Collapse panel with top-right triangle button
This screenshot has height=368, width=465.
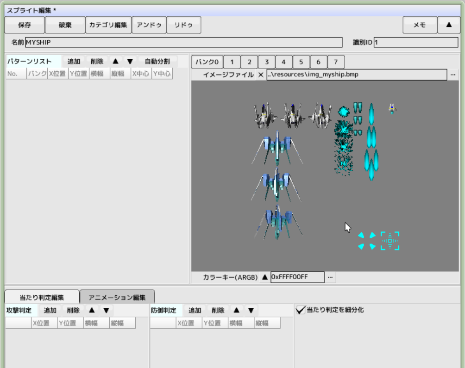click(449, 25)
